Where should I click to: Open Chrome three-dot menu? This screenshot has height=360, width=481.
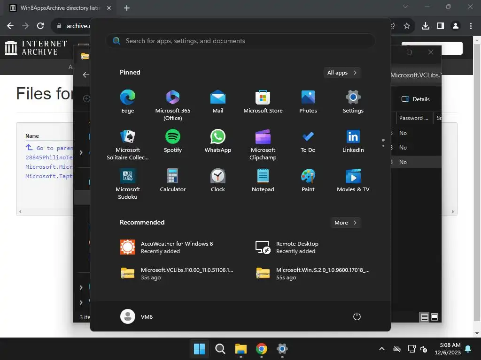click(x=471, y=26)
